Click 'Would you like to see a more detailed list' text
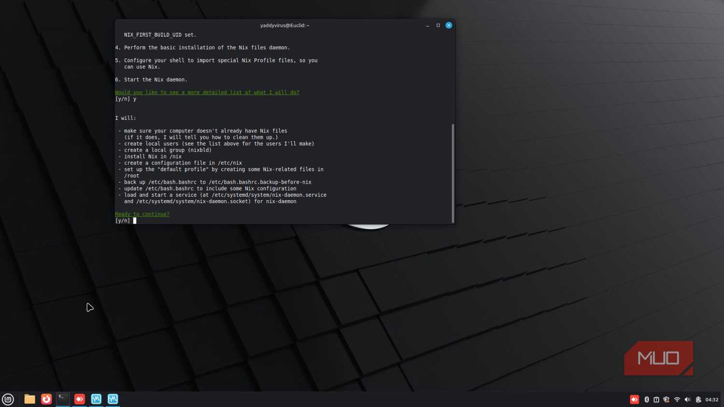Screen dimensions: 724x407 [x=207, y=93]
